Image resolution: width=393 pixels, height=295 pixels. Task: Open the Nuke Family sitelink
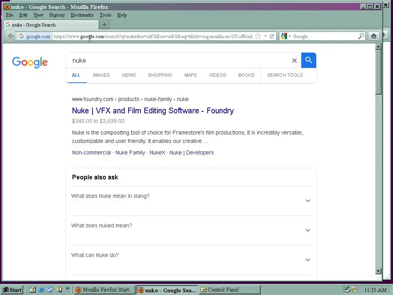coord(130,152)
